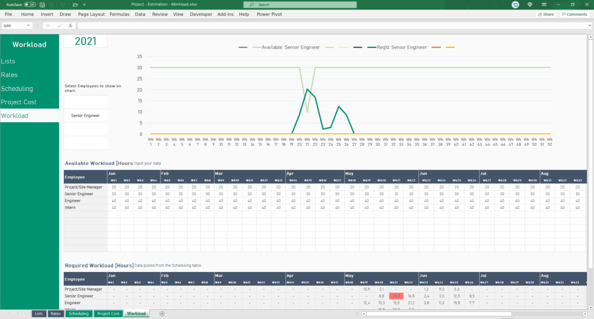Switch to the Scheduling sheet tab
This screenshot has height=319, width=594.
click(x=79, y=314)
